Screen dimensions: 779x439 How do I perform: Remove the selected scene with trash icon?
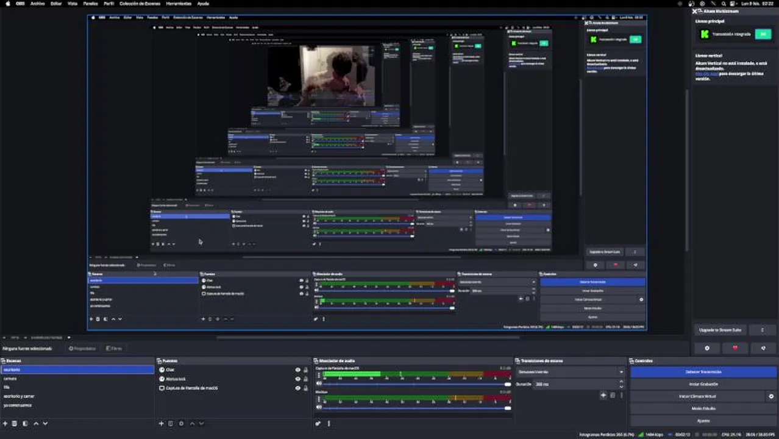point(15,423)
